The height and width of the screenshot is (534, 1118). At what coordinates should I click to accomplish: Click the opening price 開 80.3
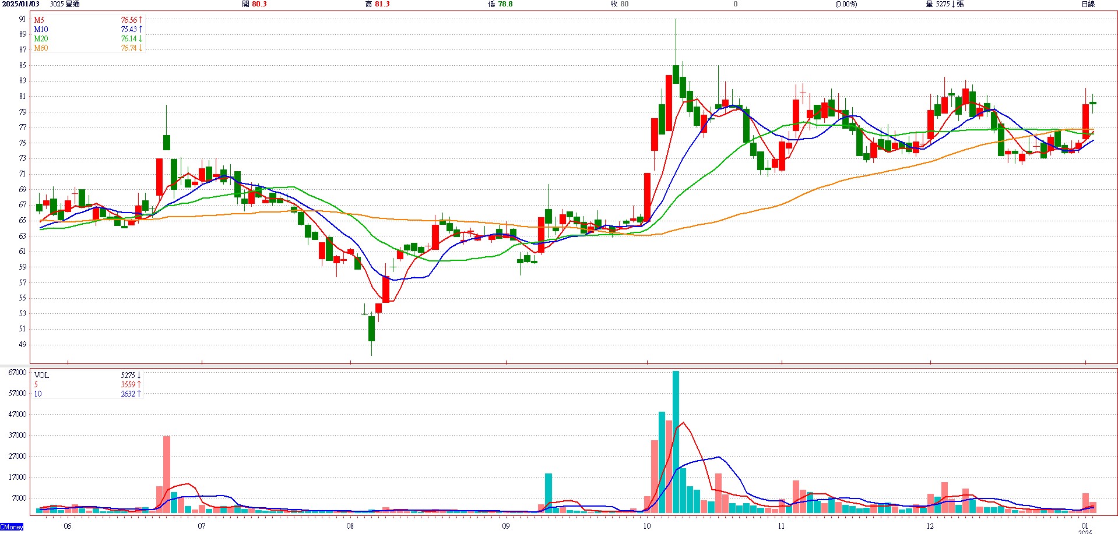tap(254, 4)
